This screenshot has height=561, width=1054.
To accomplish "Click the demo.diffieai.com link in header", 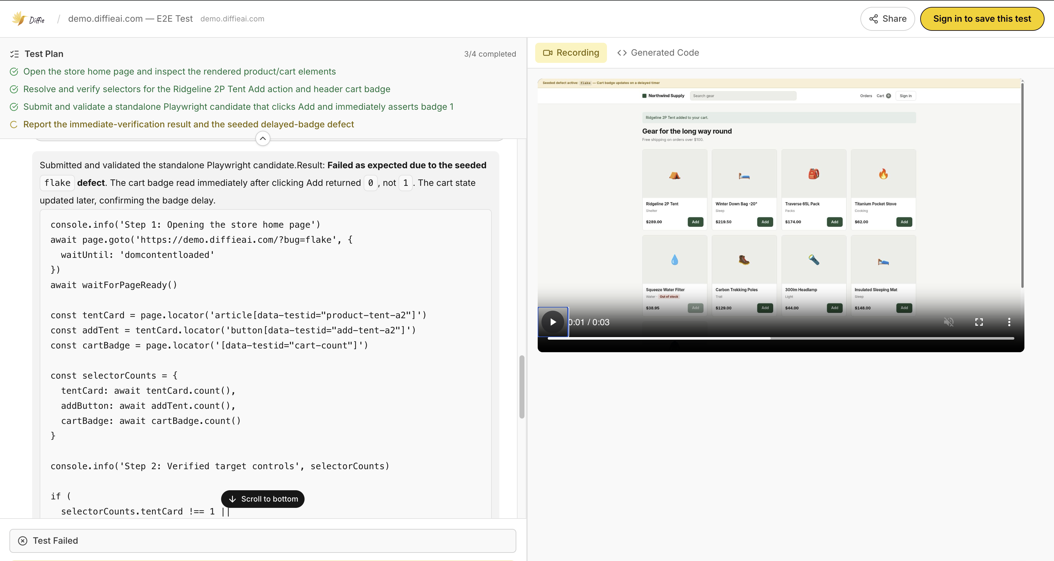I will coord(232,19).
